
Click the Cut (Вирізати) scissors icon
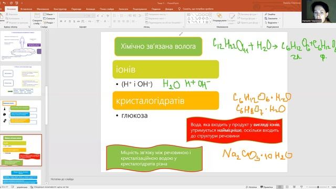tap(7, 14)
